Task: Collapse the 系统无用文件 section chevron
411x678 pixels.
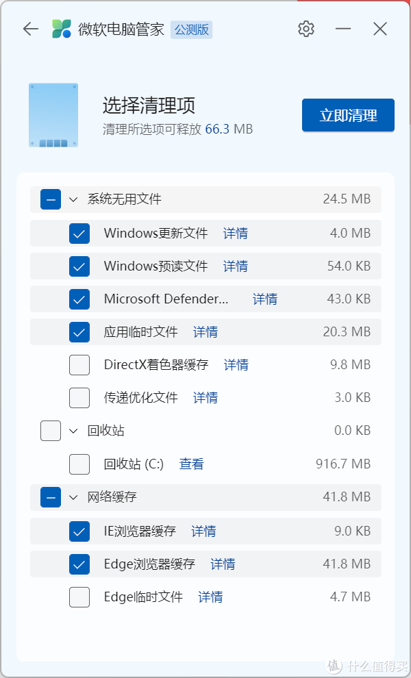Action: point(73,199)
